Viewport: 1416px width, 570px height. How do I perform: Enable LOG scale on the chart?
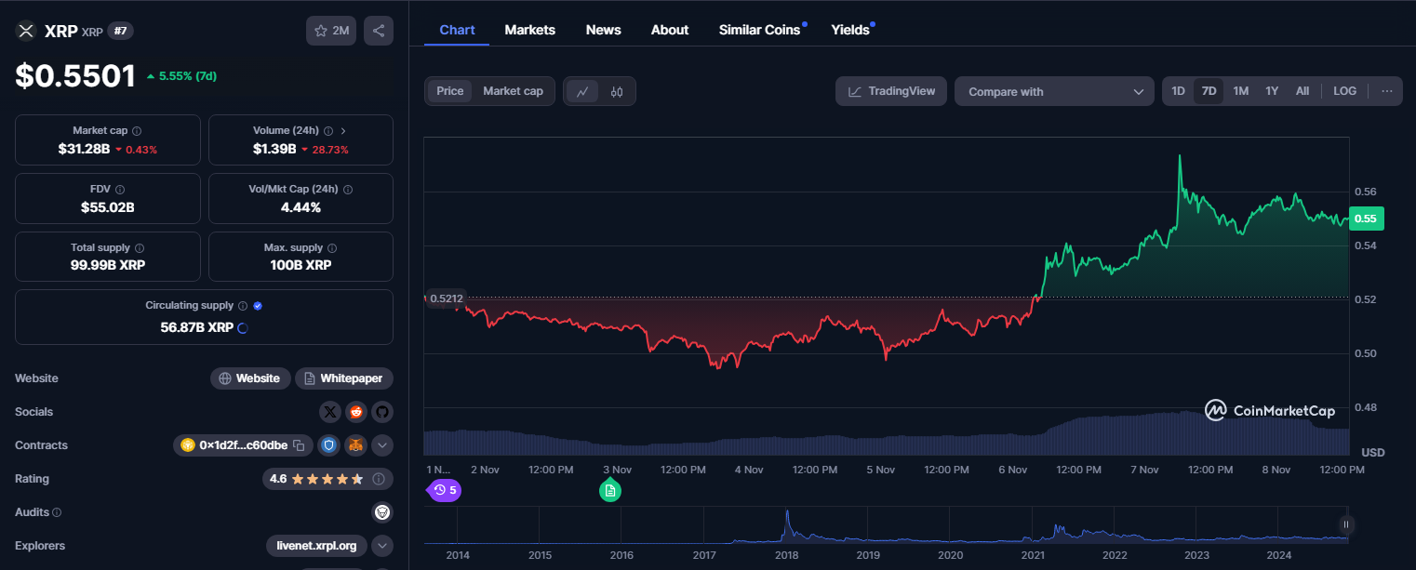coord(1344,91)
